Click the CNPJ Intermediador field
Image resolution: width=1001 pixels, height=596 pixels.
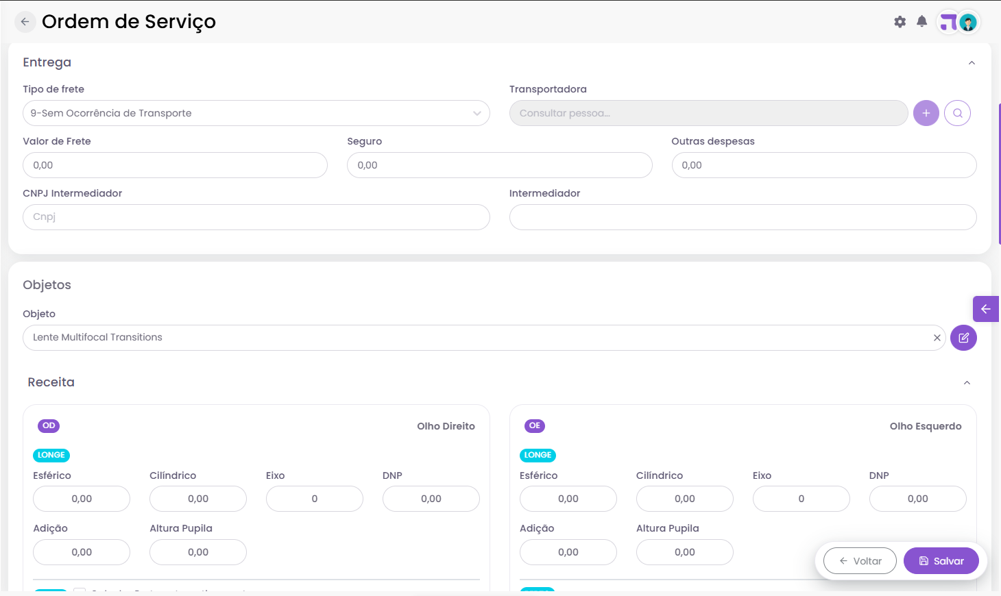(x=256, y=217)
